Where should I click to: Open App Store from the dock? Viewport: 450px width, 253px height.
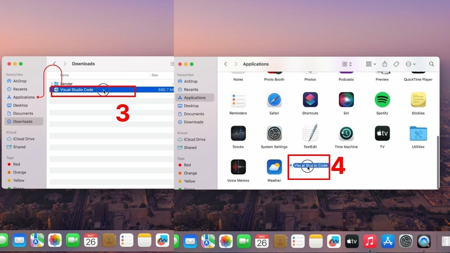pyautogui.click(x=388, y=241)
